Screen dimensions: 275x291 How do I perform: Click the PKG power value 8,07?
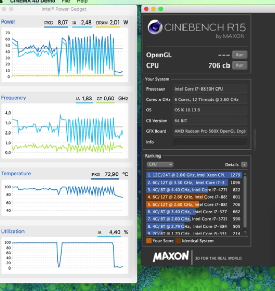coord(63,23)
